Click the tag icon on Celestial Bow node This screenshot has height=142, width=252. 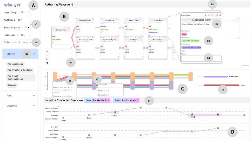tap(205, 15)
